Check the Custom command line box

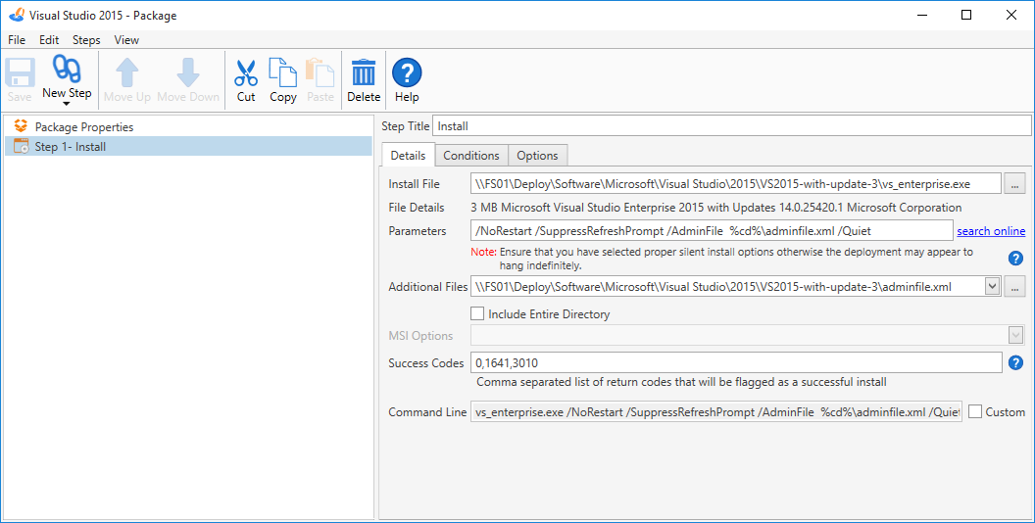tap(975, 412)
